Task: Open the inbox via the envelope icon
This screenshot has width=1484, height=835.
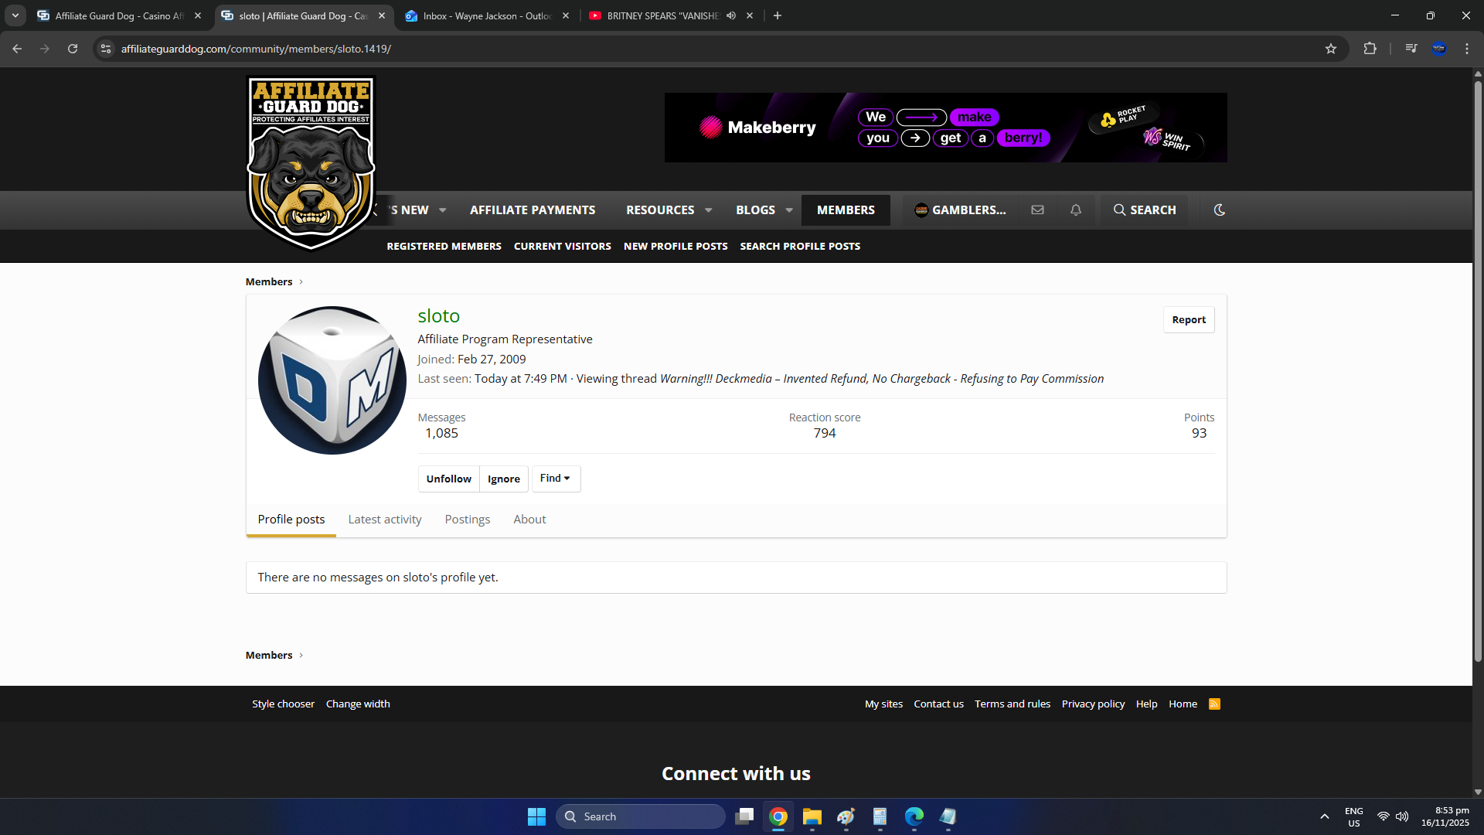Action: tap(1037, 210)
